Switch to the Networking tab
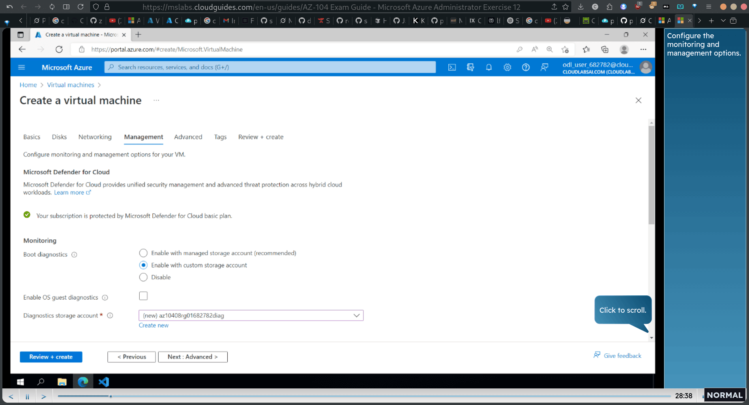Image resolution: width=749 pixels, height=405 pixels. coord(95,137)
